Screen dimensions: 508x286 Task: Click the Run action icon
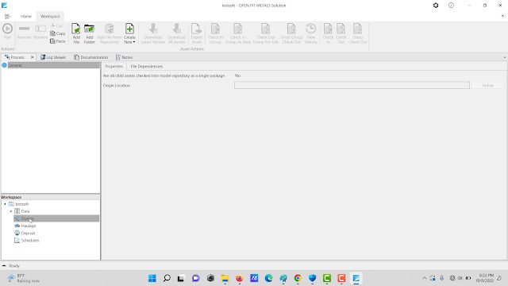tap(7, 29)
